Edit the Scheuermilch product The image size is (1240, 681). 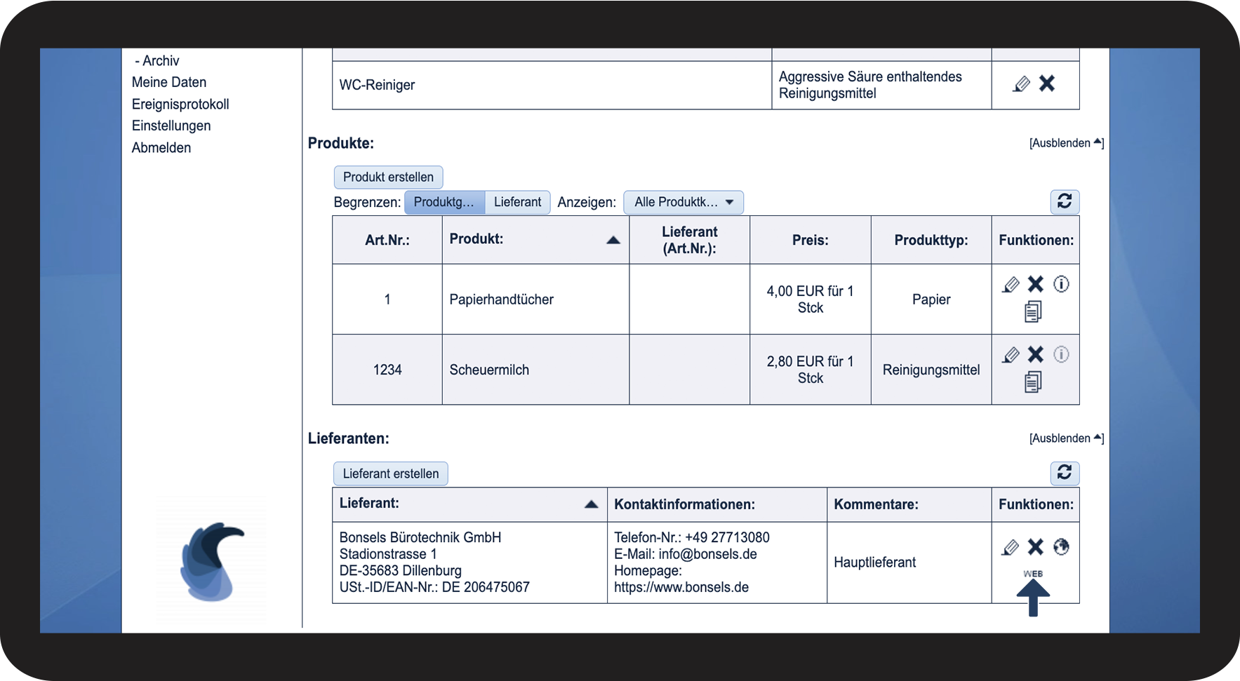point(1011,355)
